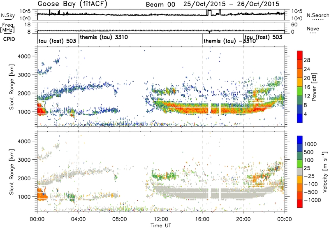Image resolution: width=329 pixels, height=228 pixels.
Task: Click the orange negative-velocity patch near 00:30 UT
Action: 42,194
